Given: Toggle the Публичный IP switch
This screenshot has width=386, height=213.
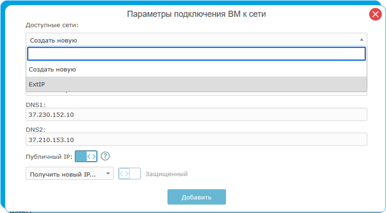Looking at the screenshot, I should pos(86,156).
